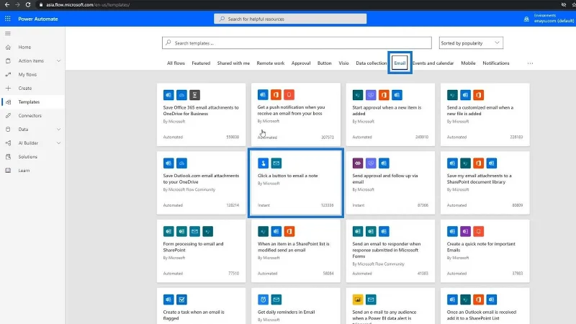Open Save Office 365 email attachments template card
576x324 pixels.
coord(202,114)
